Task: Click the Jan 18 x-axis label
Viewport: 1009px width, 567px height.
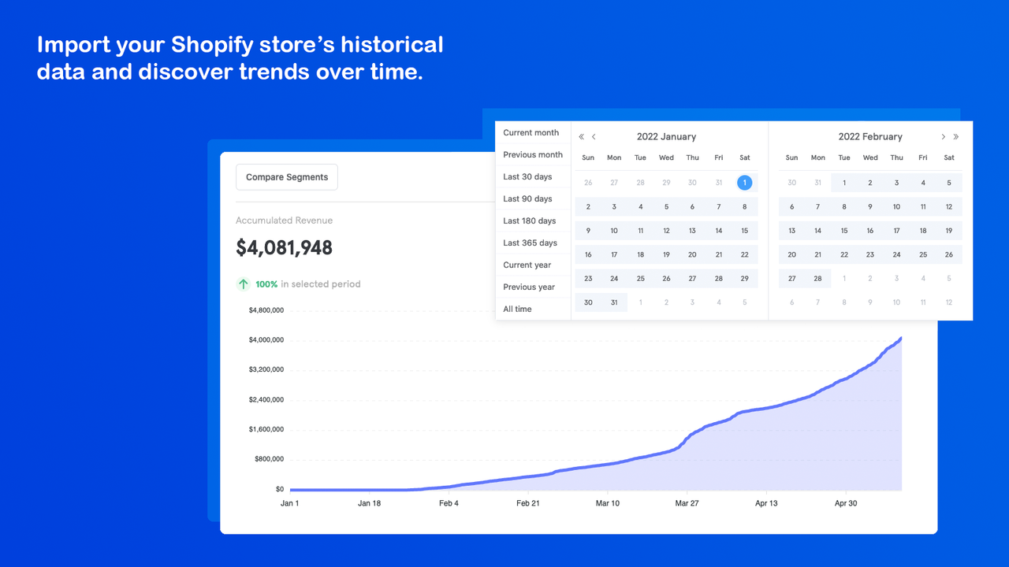Action: (369, 503)
